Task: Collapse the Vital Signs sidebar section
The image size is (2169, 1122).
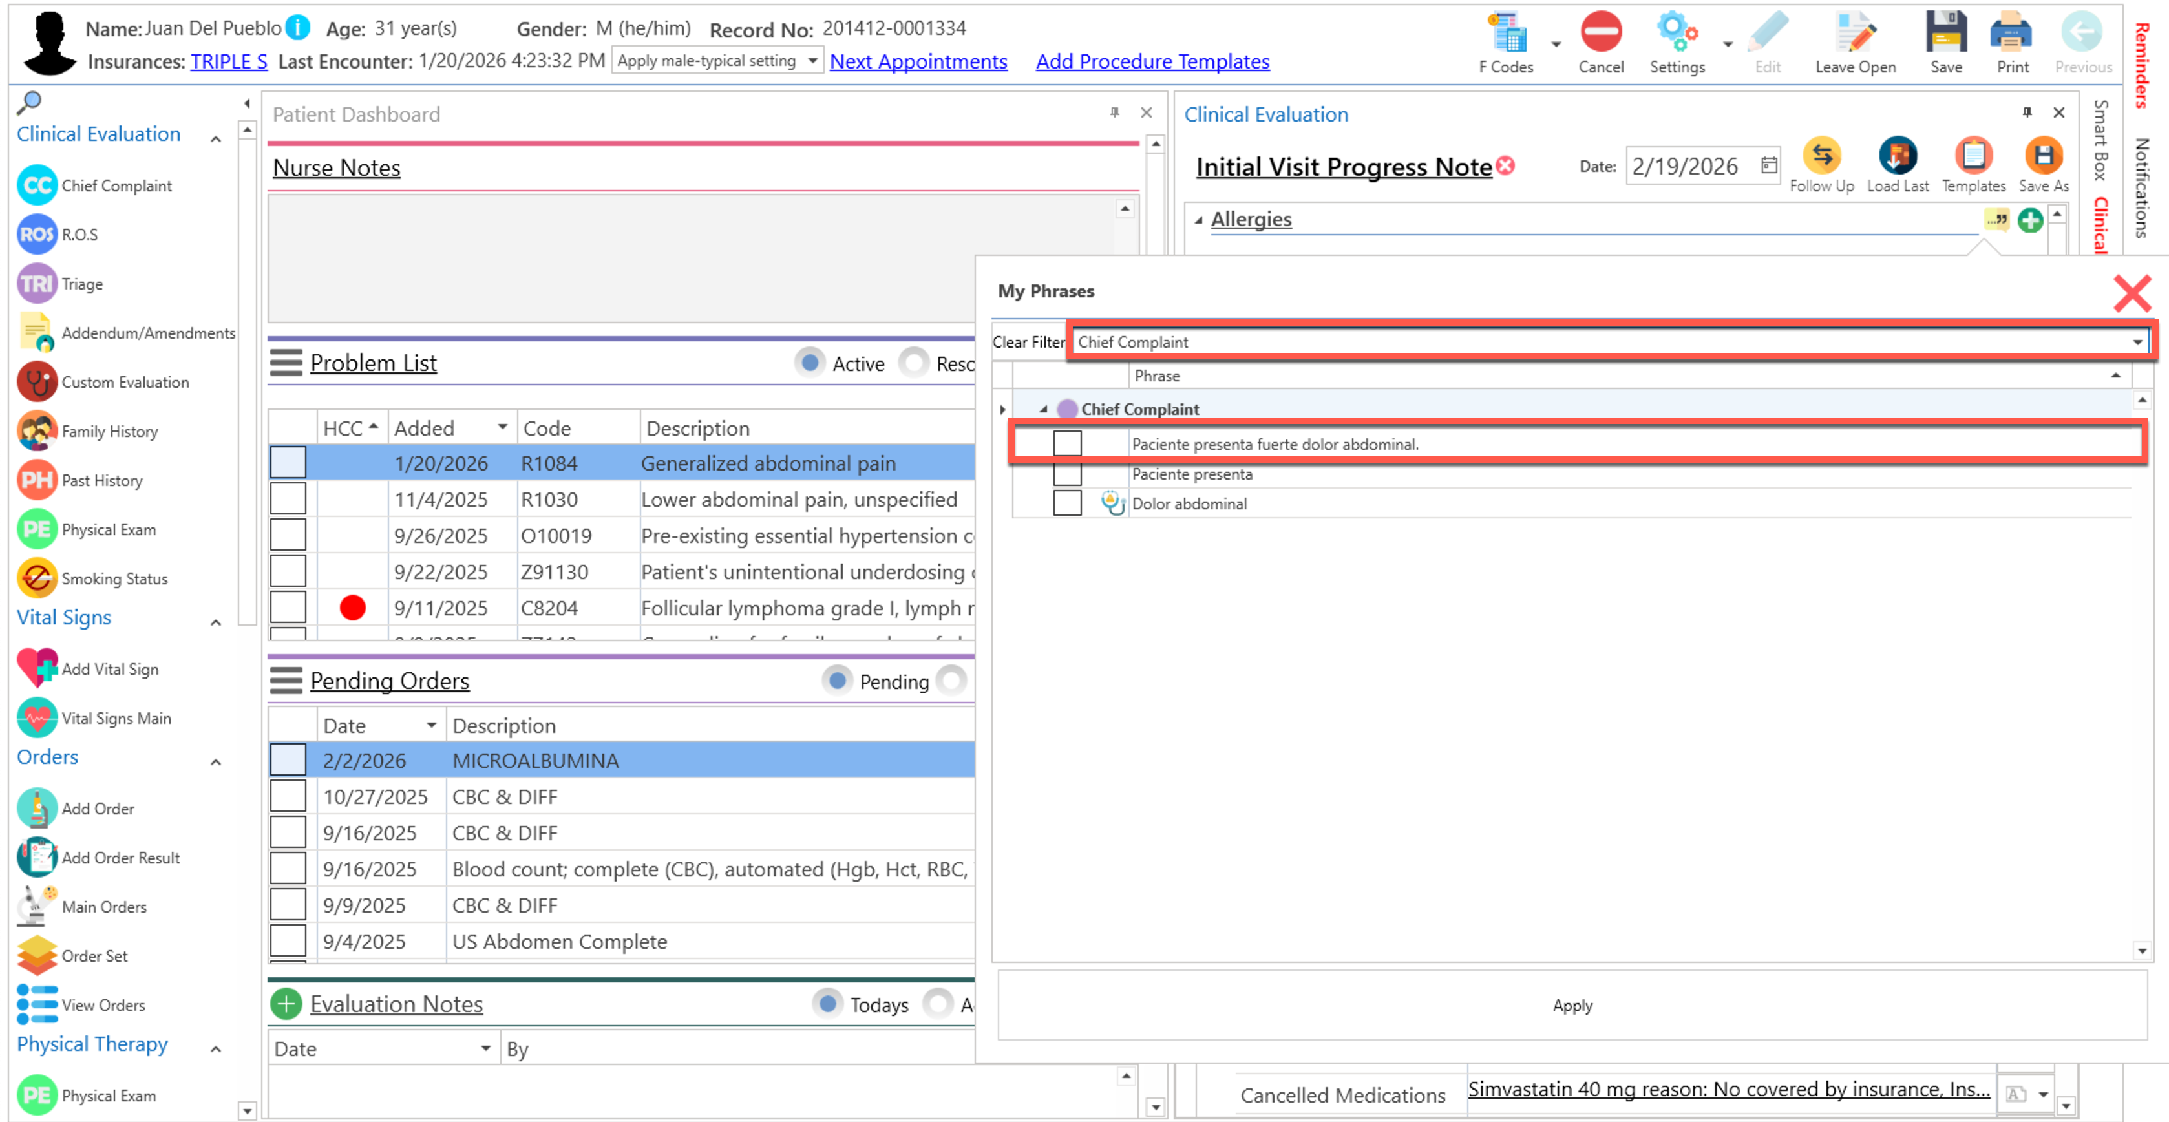Action: [216, 622]
